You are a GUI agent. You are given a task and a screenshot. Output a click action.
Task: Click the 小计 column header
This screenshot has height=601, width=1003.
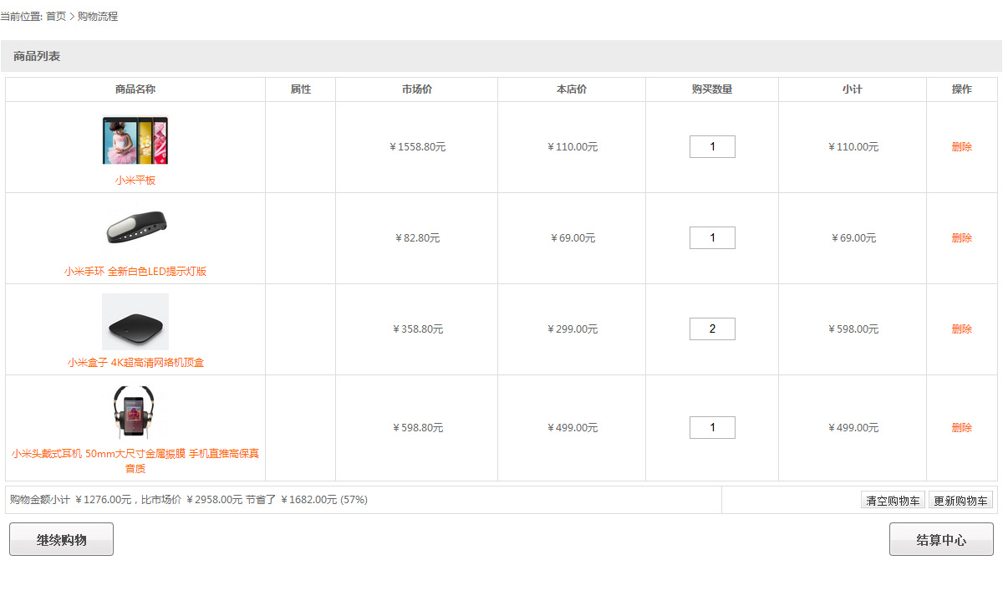[x=853, y=89]
